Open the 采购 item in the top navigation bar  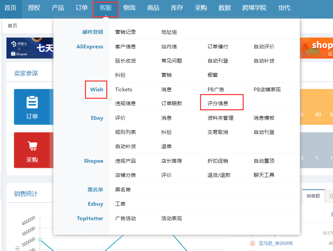(201, 8)
